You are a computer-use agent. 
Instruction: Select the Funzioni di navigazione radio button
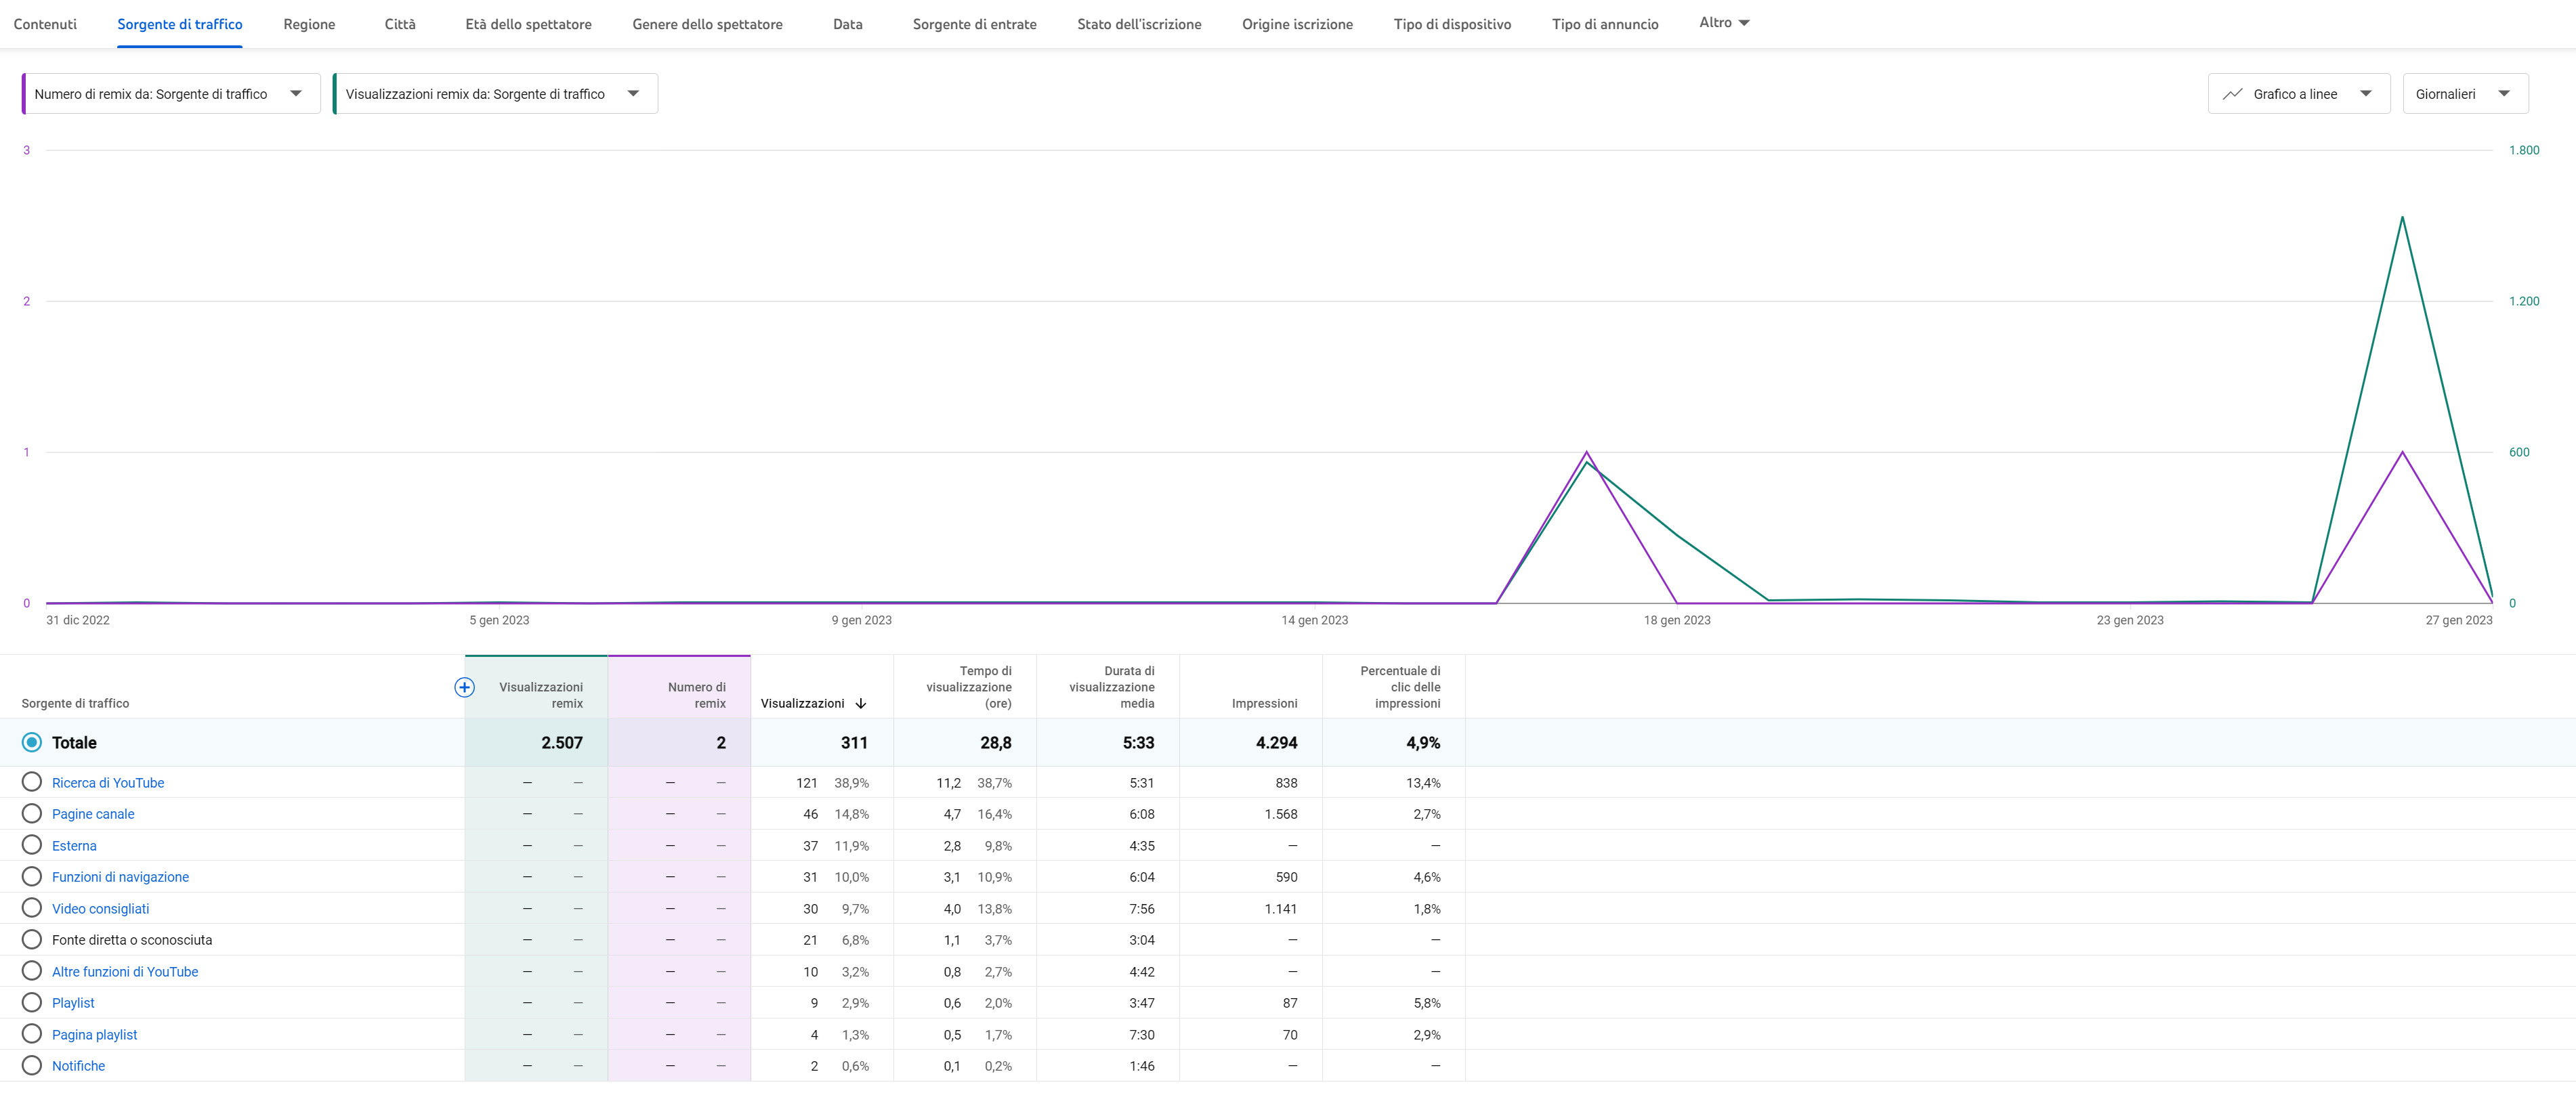(x=32, y=877)
